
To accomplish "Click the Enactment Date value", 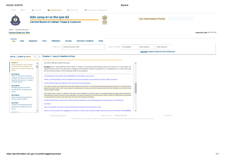I will pos(212,33).
